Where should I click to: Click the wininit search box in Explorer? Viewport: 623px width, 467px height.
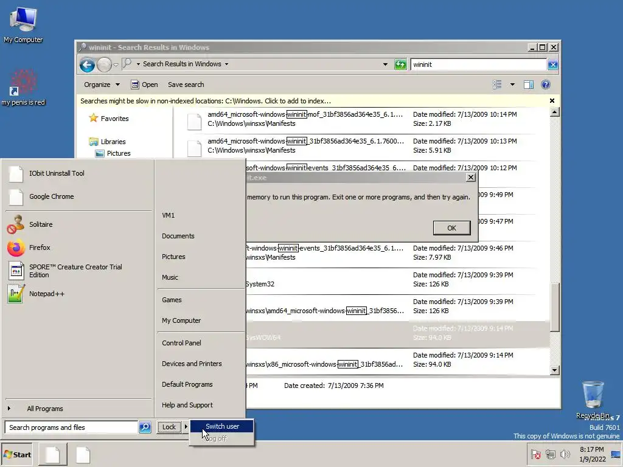coord(478,64)
